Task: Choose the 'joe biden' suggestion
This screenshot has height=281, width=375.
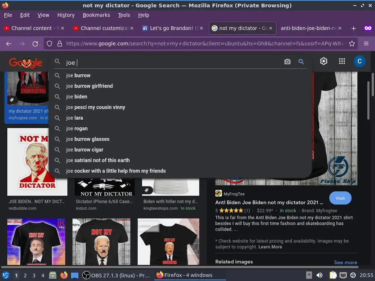Action: coord(181,97)
